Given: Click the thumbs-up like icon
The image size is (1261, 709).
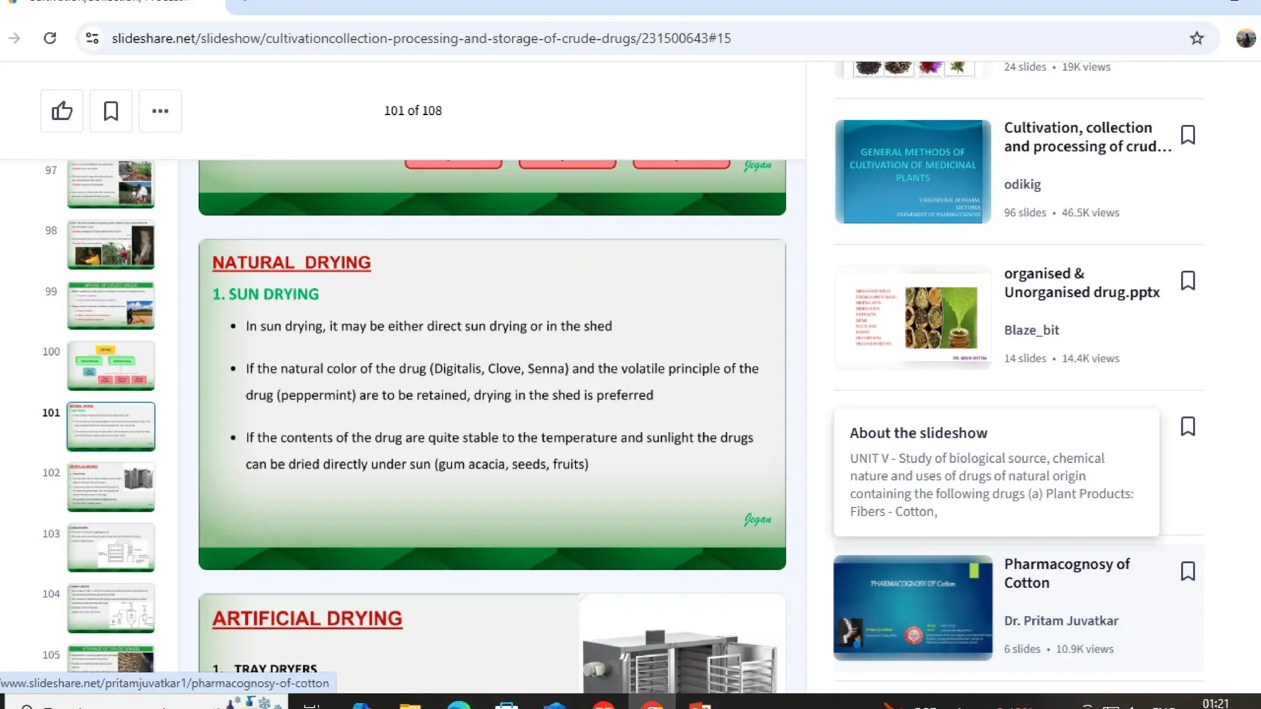Looking at the screenshot, I should click(x=62, y=111).
